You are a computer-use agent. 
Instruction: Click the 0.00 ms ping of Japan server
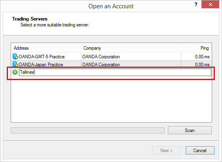(202, 65)
